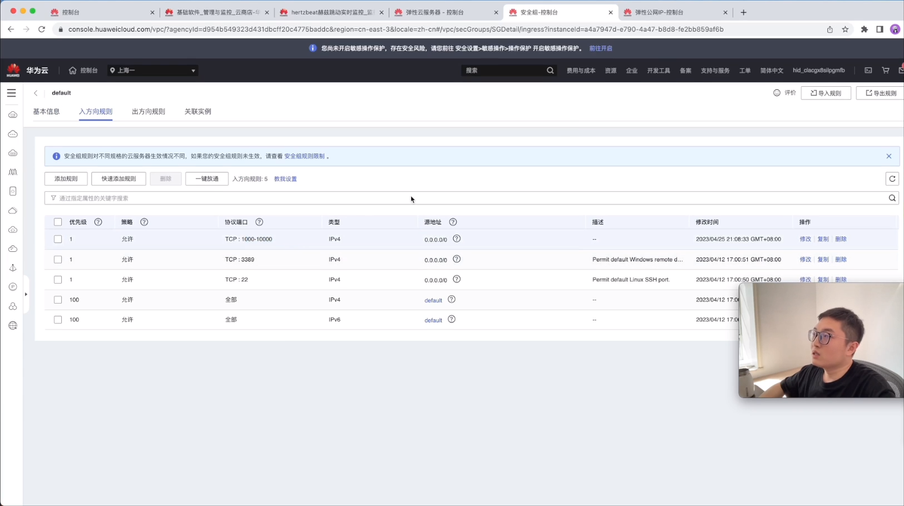Switch to the 出方向规则 tab

[149, 111]
